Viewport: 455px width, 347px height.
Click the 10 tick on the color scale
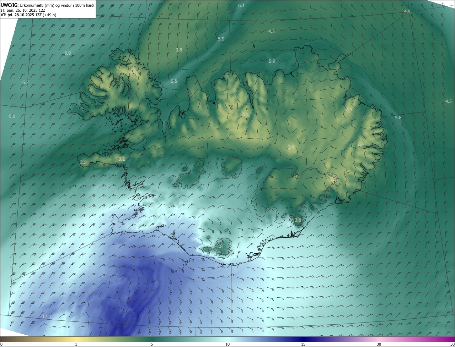click(x=227, y=344)
